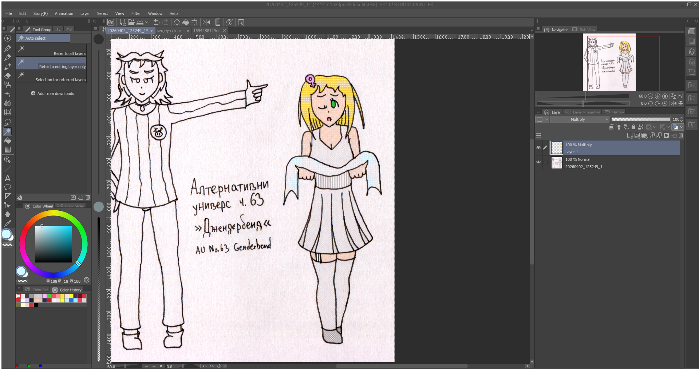Toggle visibility of 20260402_125249_1 layer

click(538, 162)
